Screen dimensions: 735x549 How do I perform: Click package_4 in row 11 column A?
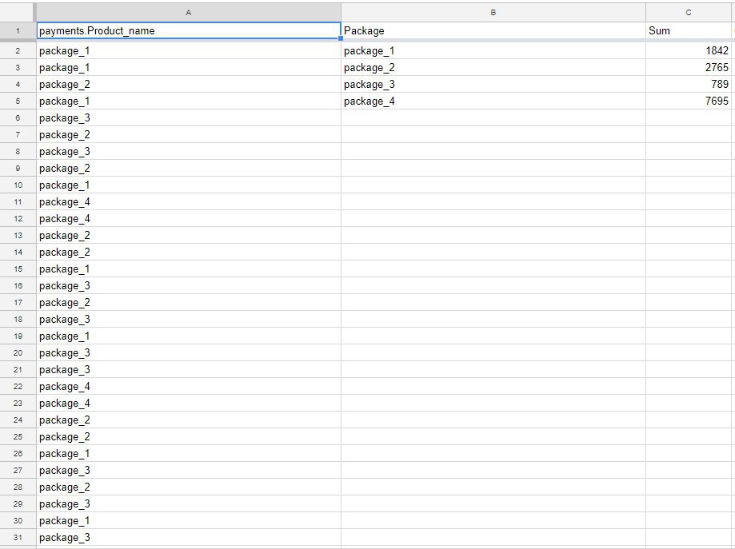189,202
